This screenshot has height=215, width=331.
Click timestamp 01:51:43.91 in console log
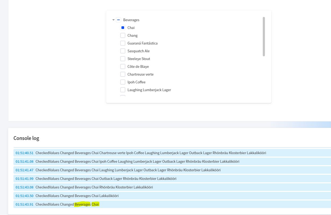tap(24, 204)
